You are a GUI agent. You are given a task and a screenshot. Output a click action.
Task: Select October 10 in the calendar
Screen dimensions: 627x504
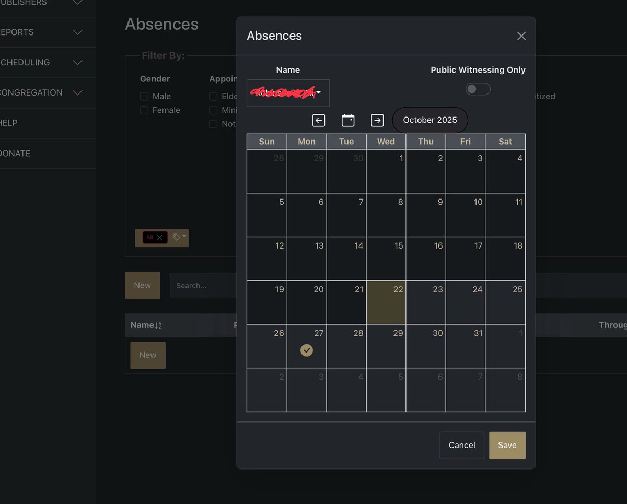(466, 215)
